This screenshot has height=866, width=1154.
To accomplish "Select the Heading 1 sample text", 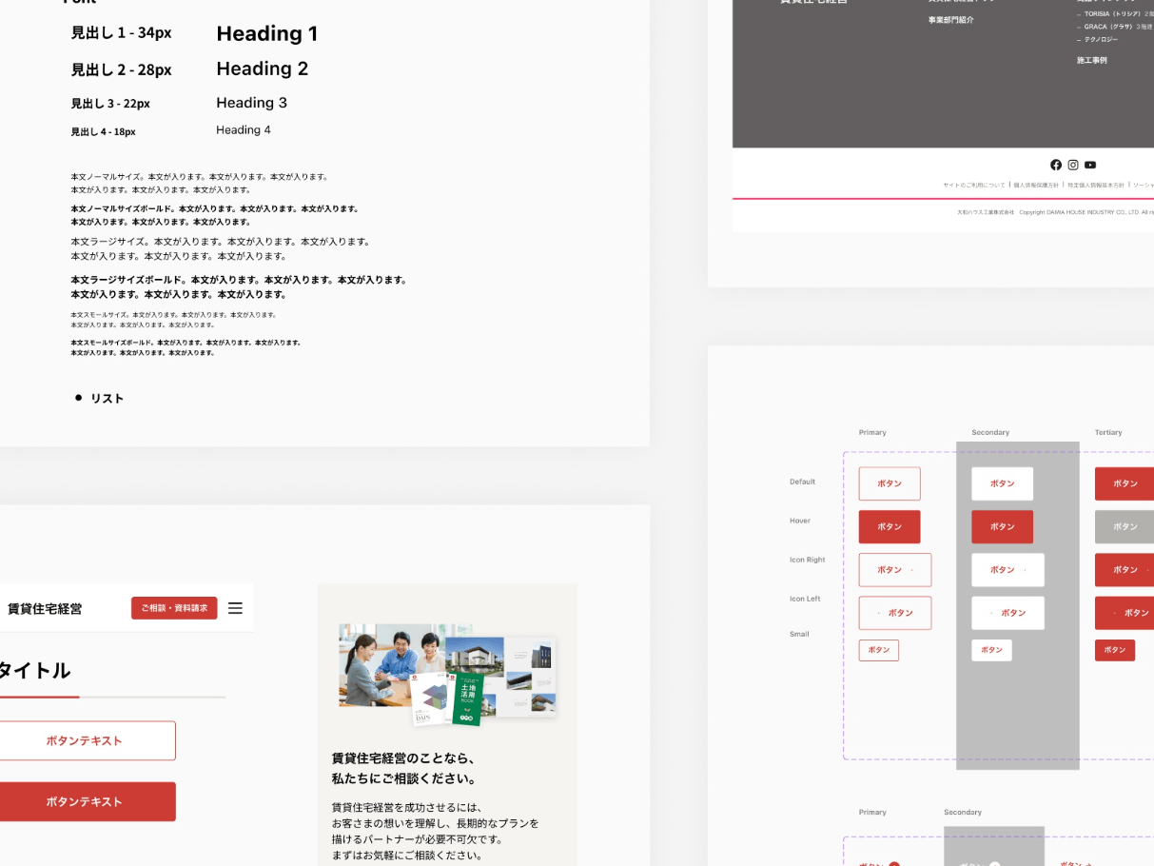I will [x=267, y=33].
